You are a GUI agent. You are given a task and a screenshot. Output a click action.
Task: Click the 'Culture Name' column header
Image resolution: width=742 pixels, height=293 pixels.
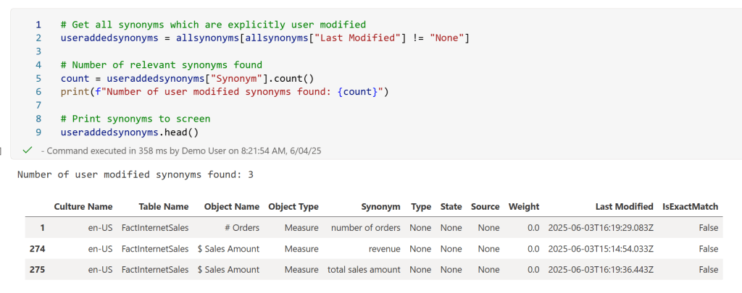[x=83, y=206]
